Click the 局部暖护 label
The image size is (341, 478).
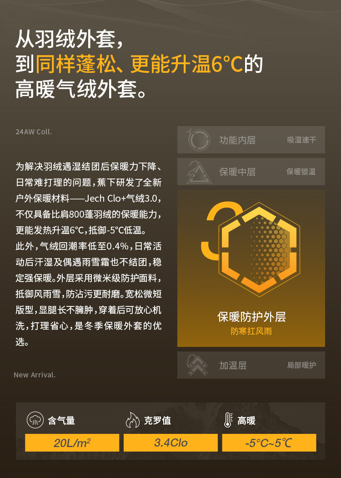[302, 365]
